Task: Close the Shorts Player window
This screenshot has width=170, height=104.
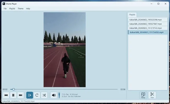Action: click(x=165, y=4)
